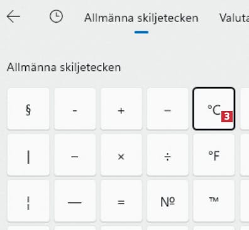Viewport: 249px width, 230px height.
Task: Insert the division ÷ symbol
Action: coord(167,155)
